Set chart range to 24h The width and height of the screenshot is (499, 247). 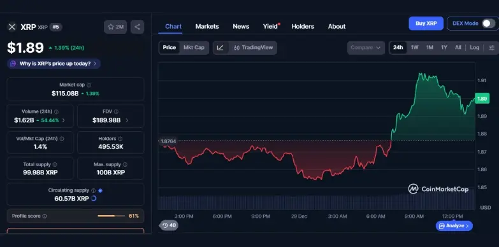[398, 48]
